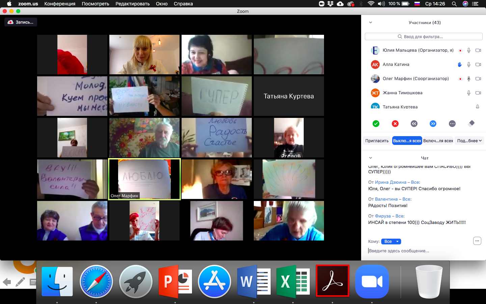Click the Фируза sender name in chat

[x=383, y=216]
